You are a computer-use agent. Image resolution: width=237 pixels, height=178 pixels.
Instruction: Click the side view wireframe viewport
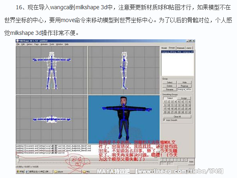[124, 71]
